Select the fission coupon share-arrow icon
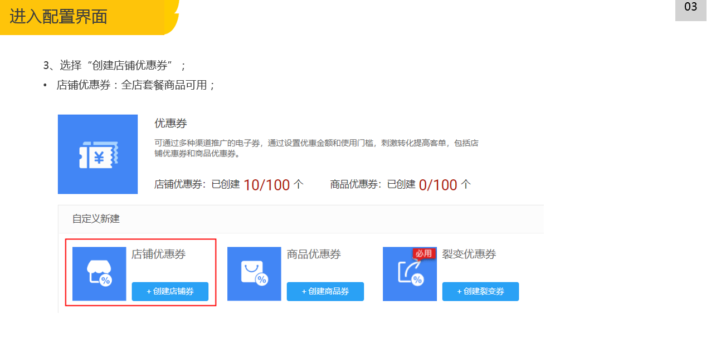Screen dimensions: 716x353 pos(410,274)
